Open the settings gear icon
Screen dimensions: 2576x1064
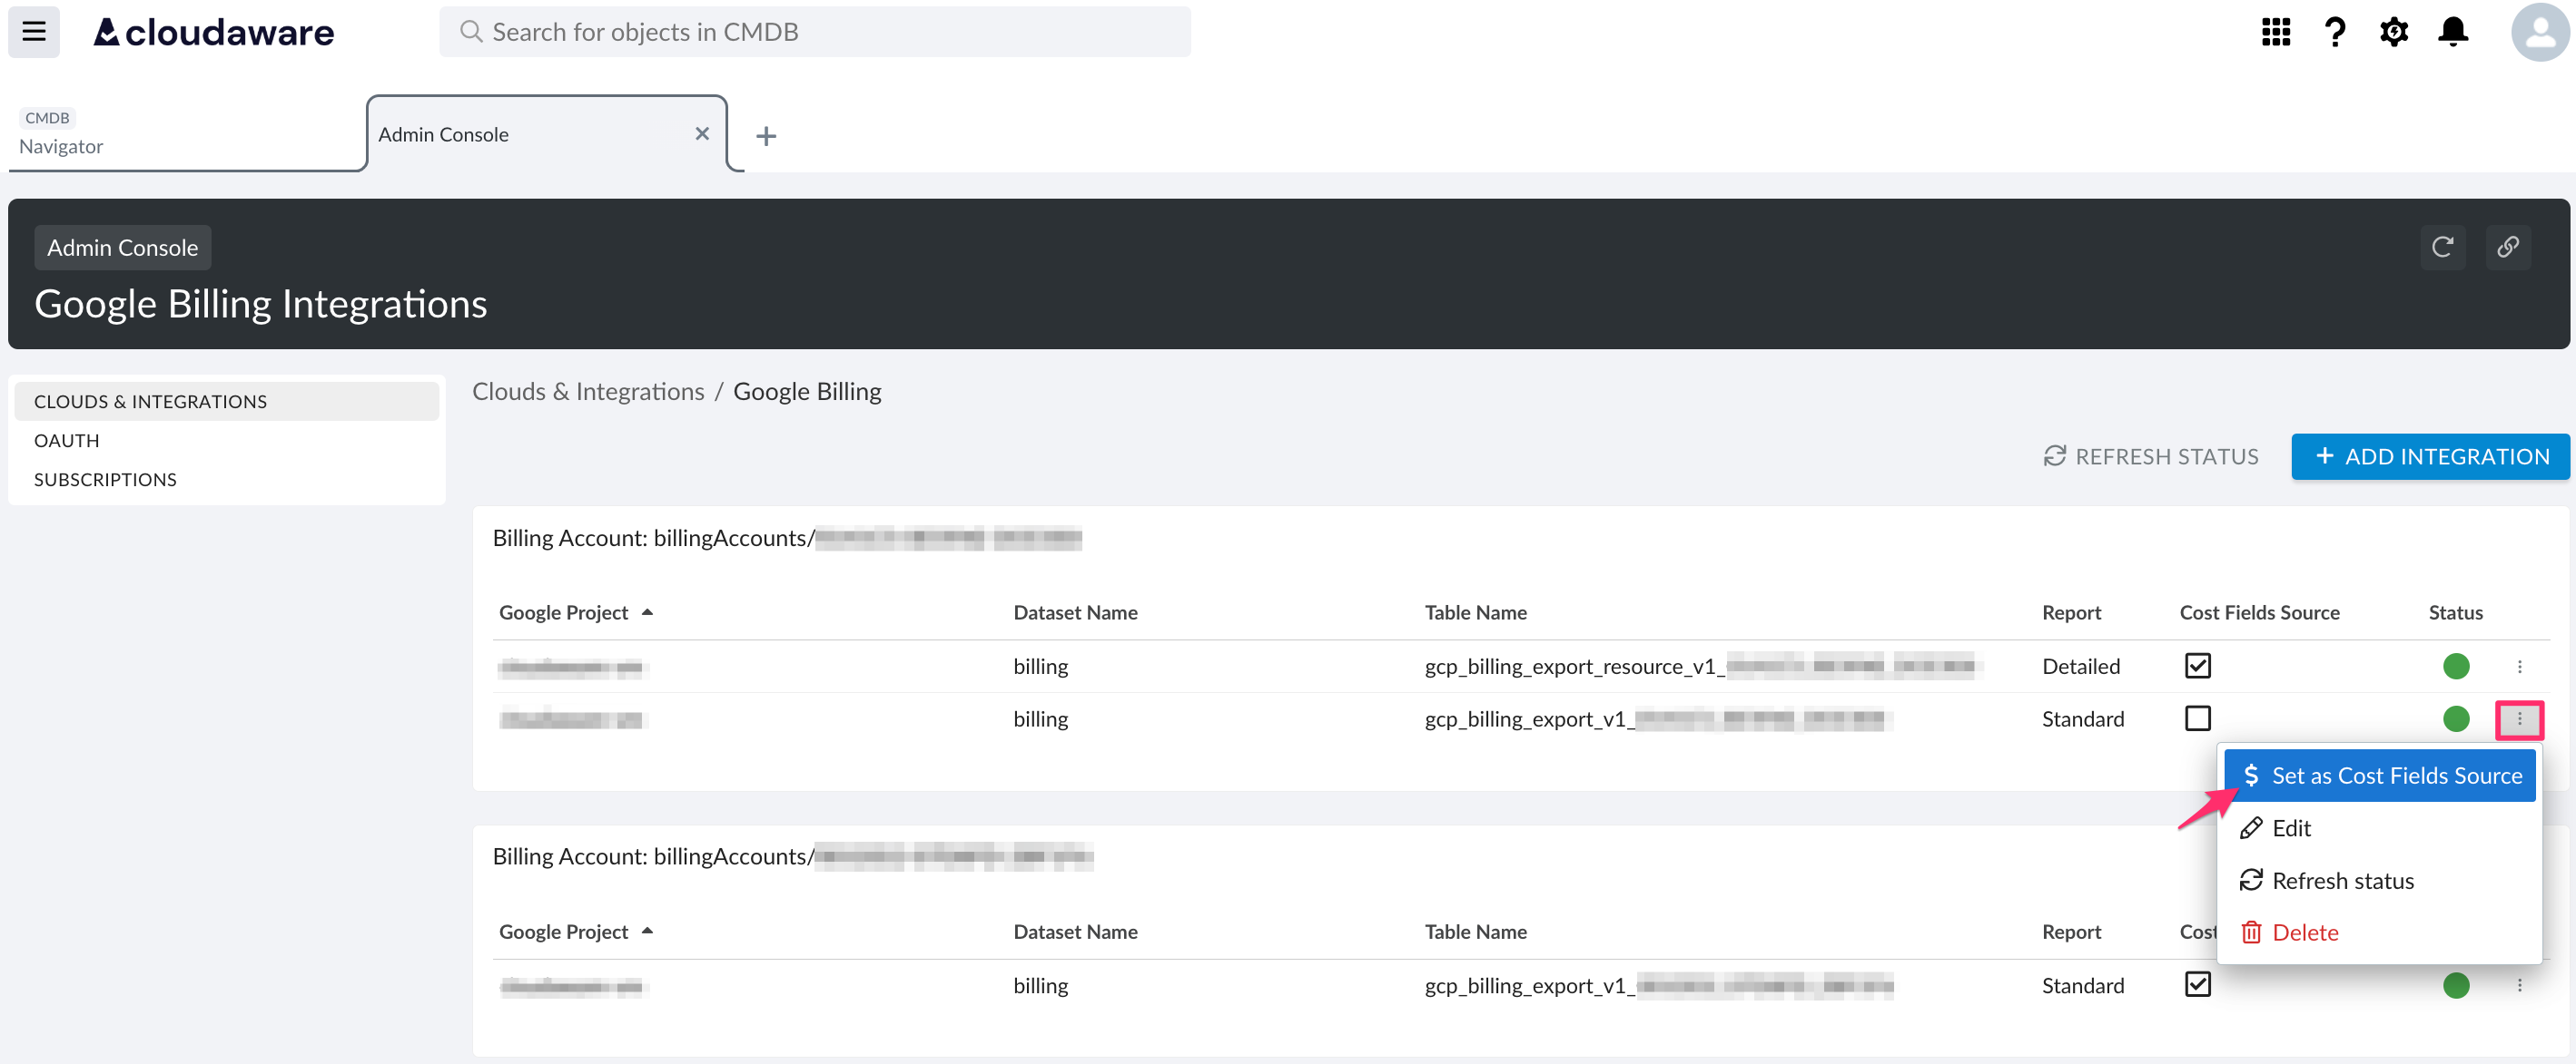[2394, 31]
